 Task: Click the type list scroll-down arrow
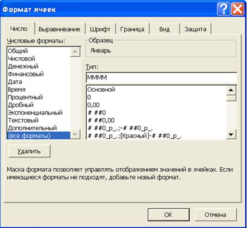(231, 135)
